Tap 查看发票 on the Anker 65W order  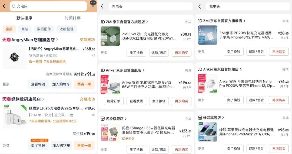[x=136, y=101]
